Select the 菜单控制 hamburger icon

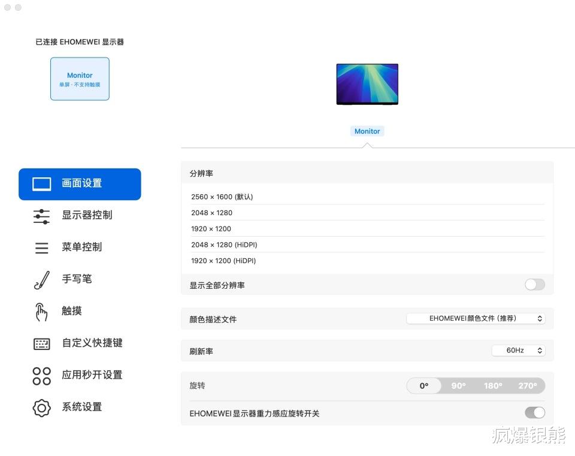coord(41,248)
